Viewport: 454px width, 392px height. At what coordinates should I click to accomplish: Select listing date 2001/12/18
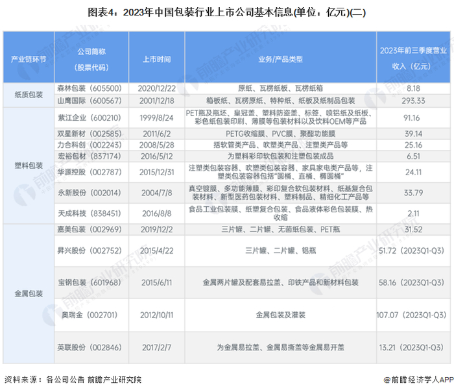click(157, 101)
